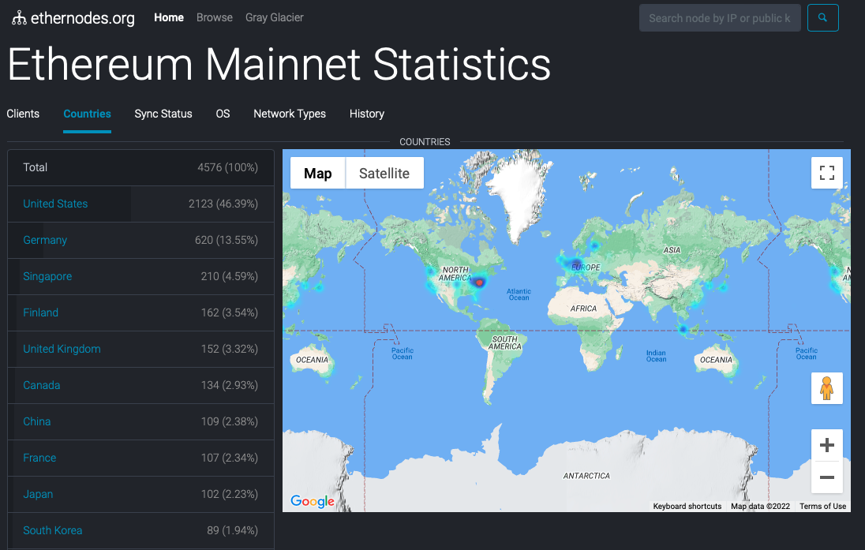Open the United States country link
The height and width of the screenshot is (550, 865).
click(55, 204)
